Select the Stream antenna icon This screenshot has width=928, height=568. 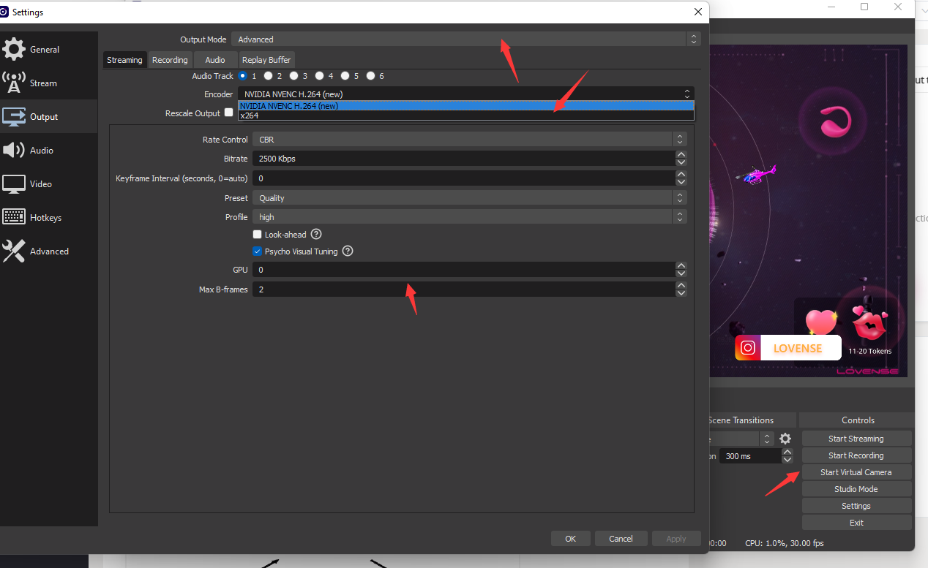tap(14, 83)
